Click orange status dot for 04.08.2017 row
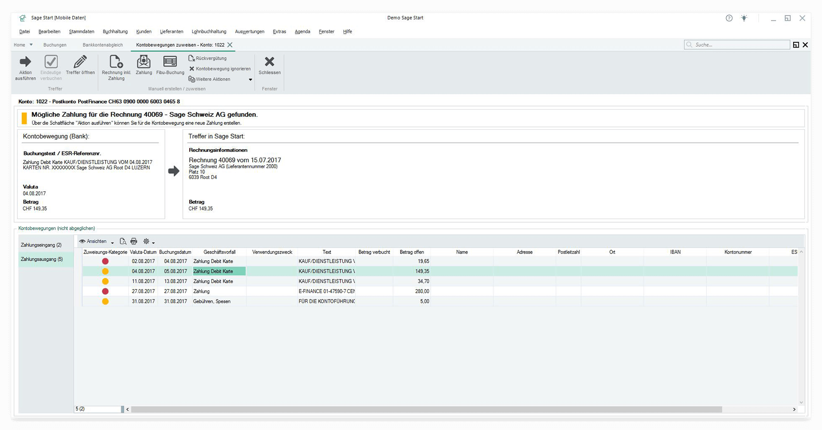The height and width of the screenshot is (430, 822). click(105, 271)
